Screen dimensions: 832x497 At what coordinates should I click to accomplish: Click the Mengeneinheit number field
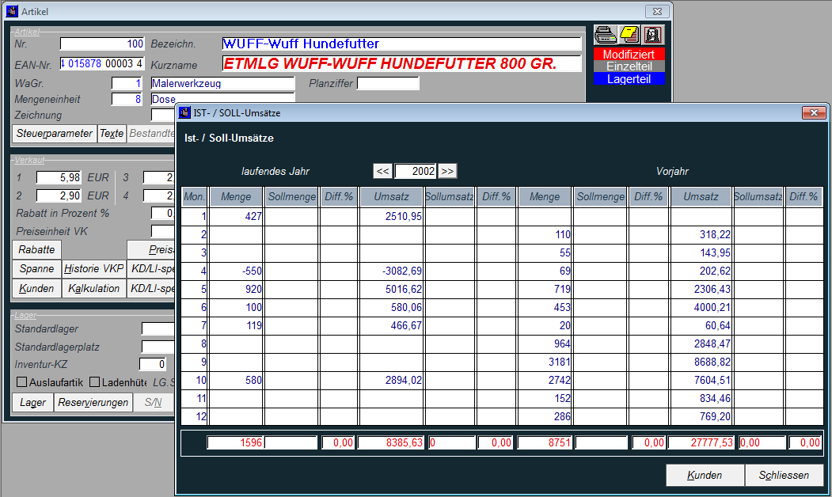click(x=127, y=99)
